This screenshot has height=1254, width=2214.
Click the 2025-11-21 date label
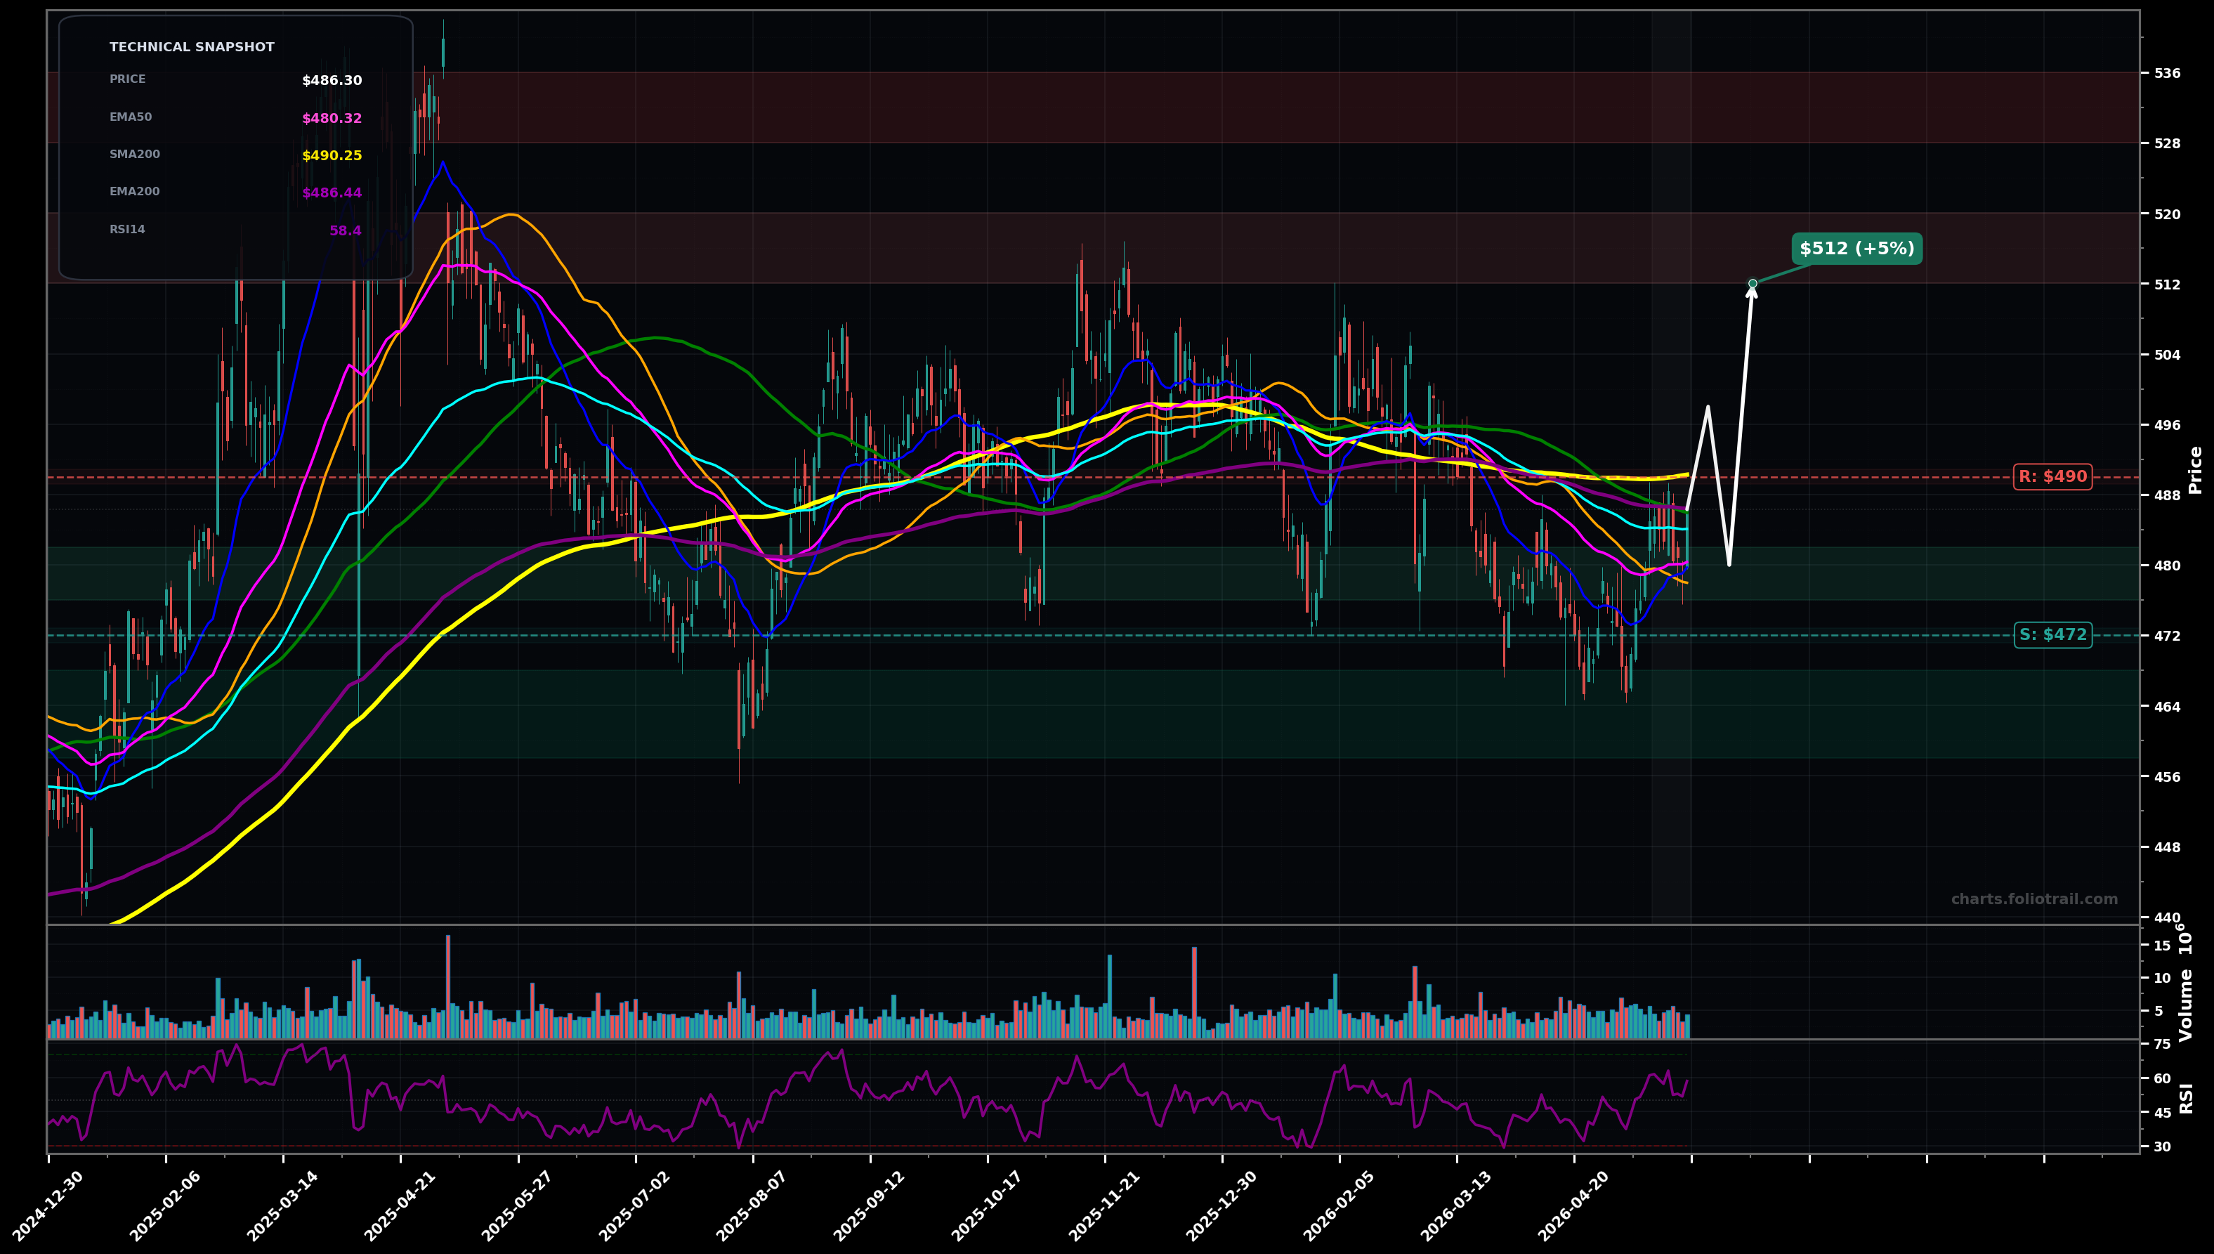coord(1104,1206)
